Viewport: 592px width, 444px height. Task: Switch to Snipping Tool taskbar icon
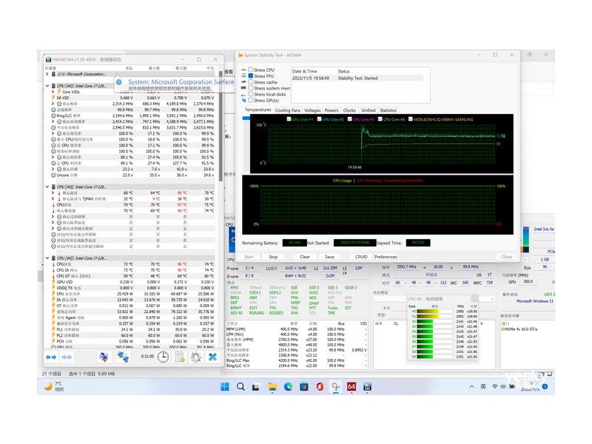336,386
